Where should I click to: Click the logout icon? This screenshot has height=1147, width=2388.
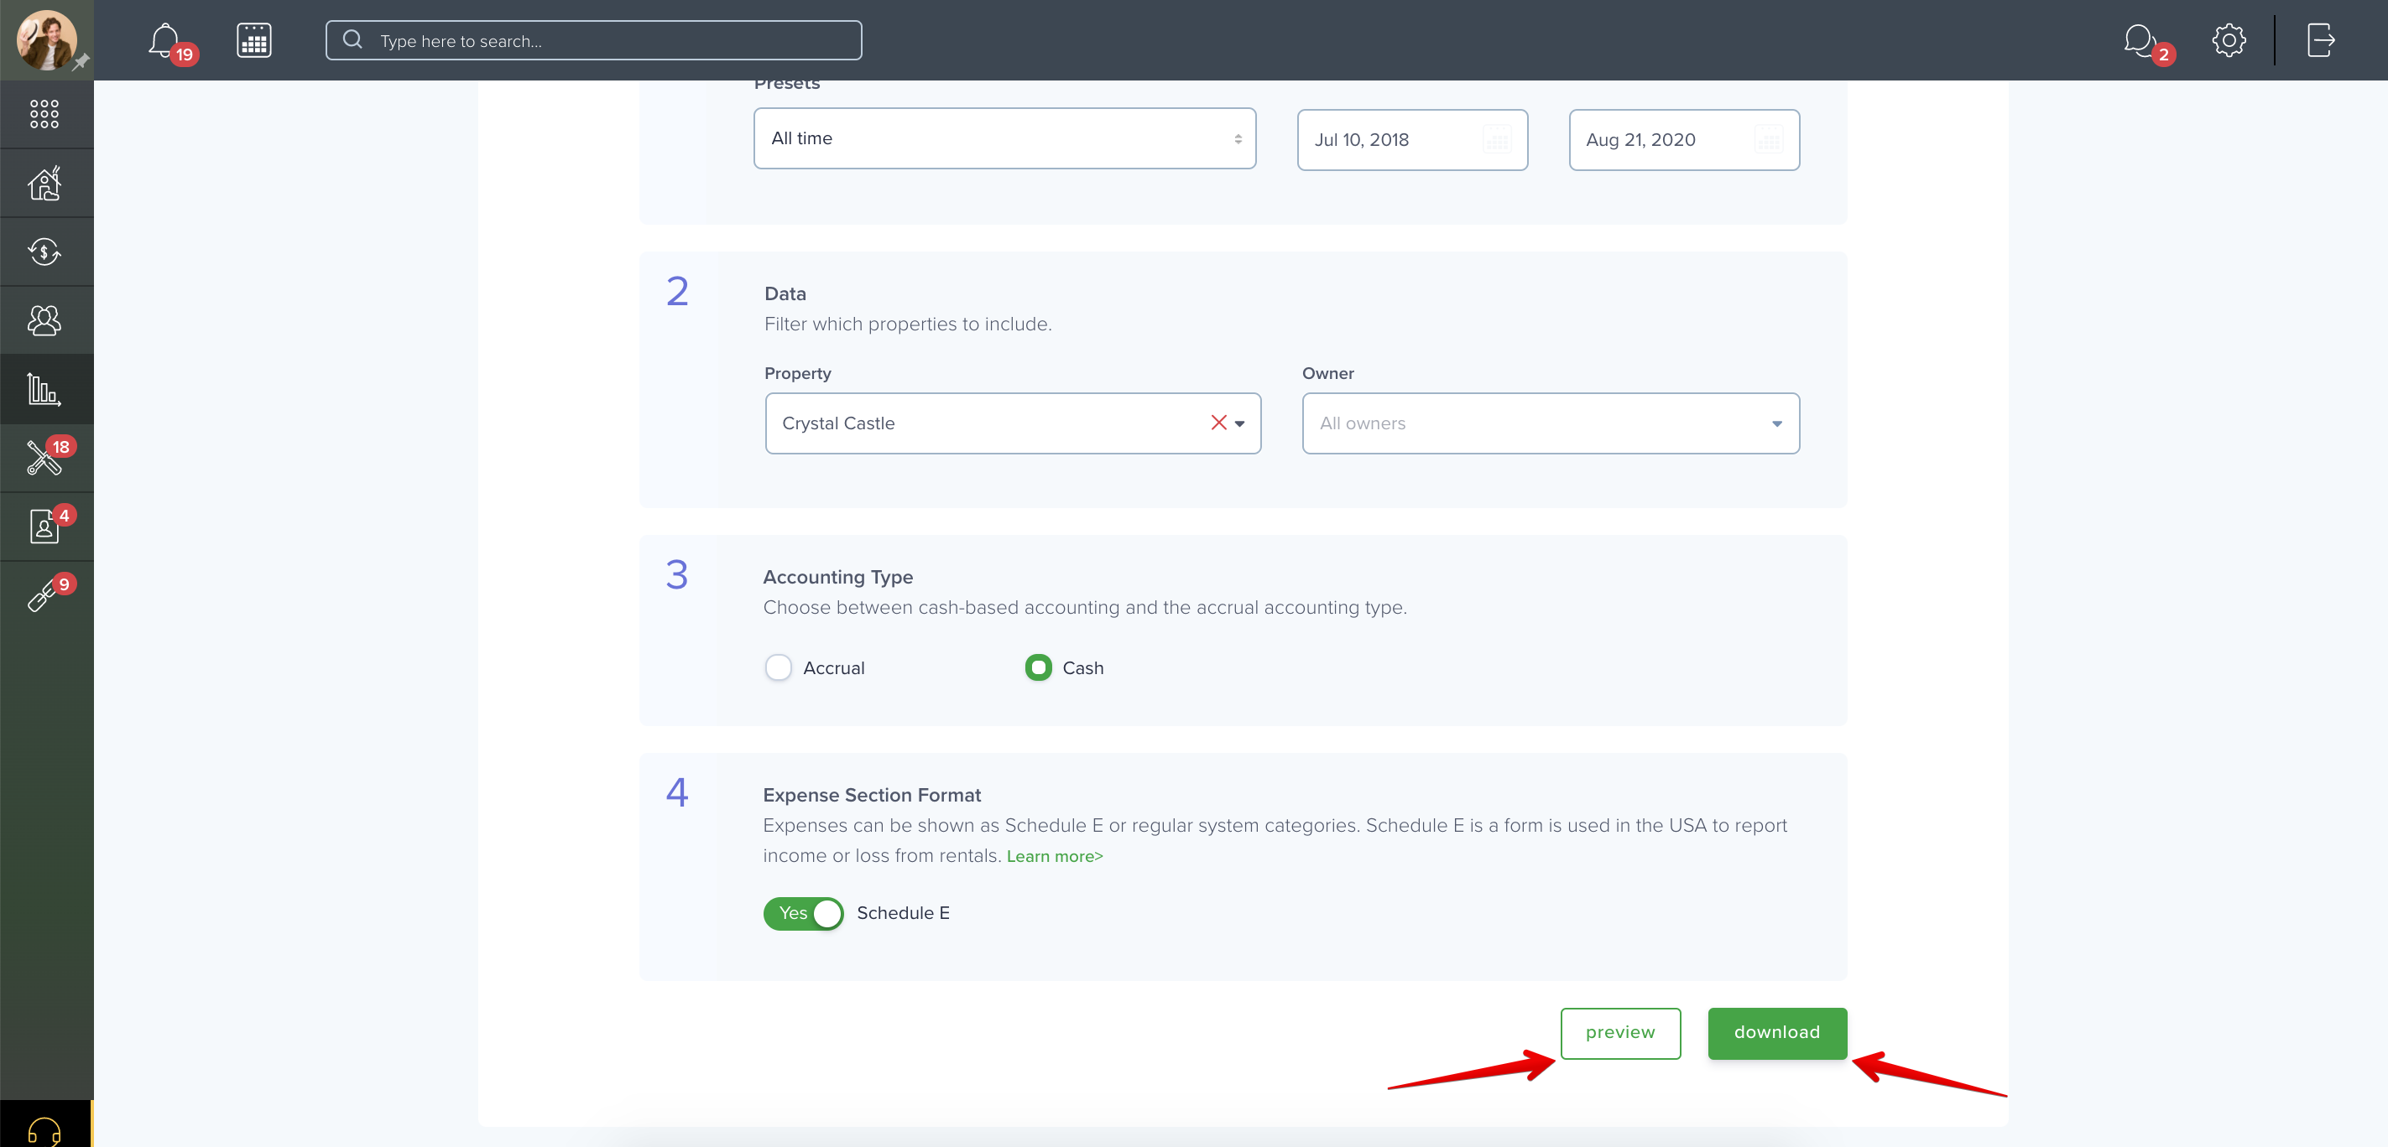[x=2320, y=40]
